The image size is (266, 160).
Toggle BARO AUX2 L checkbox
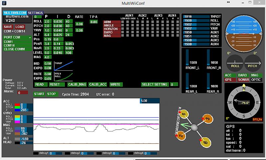click(x=138, y=32)
